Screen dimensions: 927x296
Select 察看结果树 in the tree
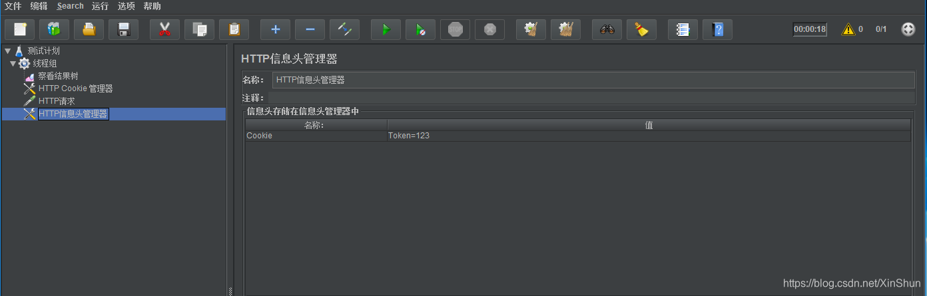[x=58, y=76]
